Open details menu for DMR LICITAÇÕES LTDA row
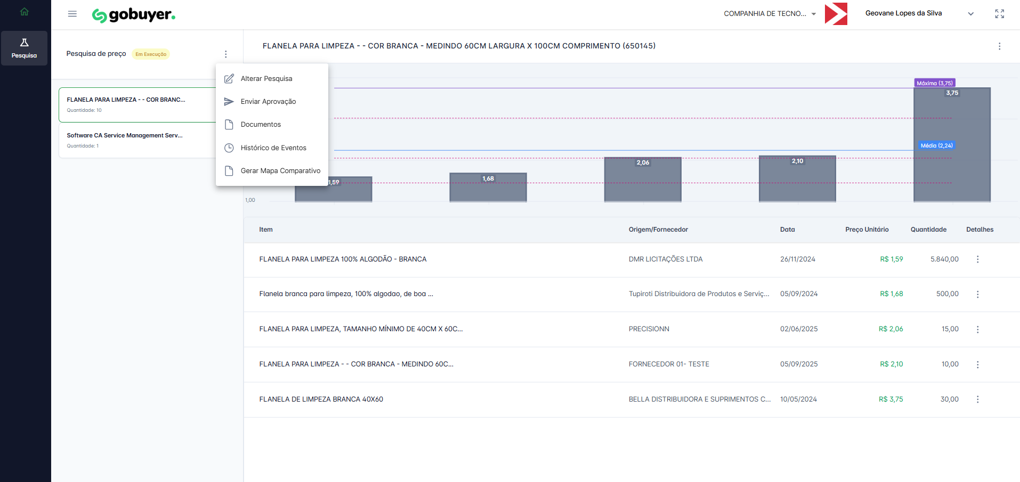This screenshot has width=1020, height=482. click(977, 259)
